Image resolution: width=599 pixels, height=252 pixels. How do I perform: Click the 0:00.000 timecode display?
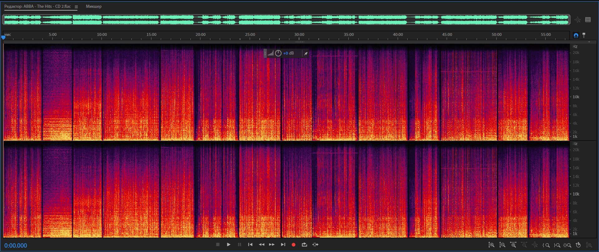(16, 245)
